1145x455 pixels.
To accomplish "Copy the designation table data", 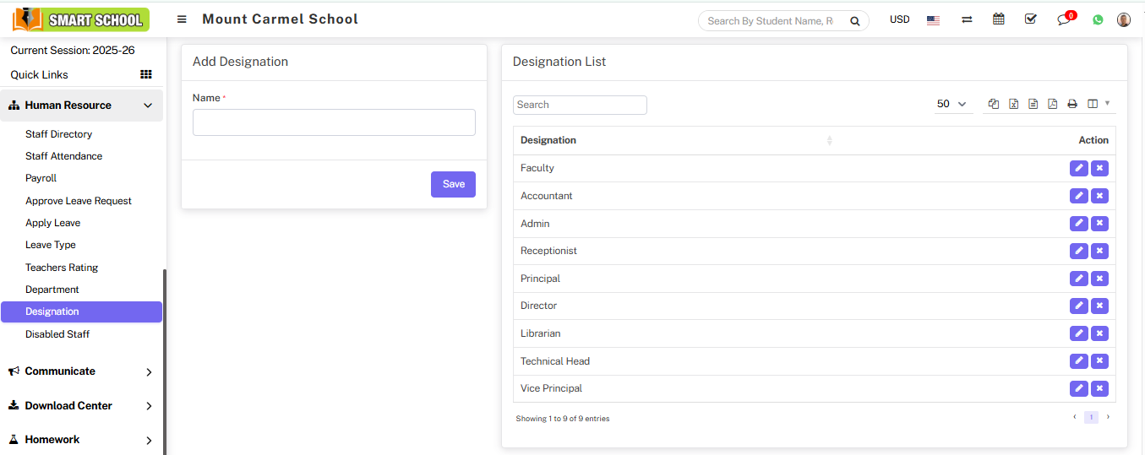I will tap(994, 104).
